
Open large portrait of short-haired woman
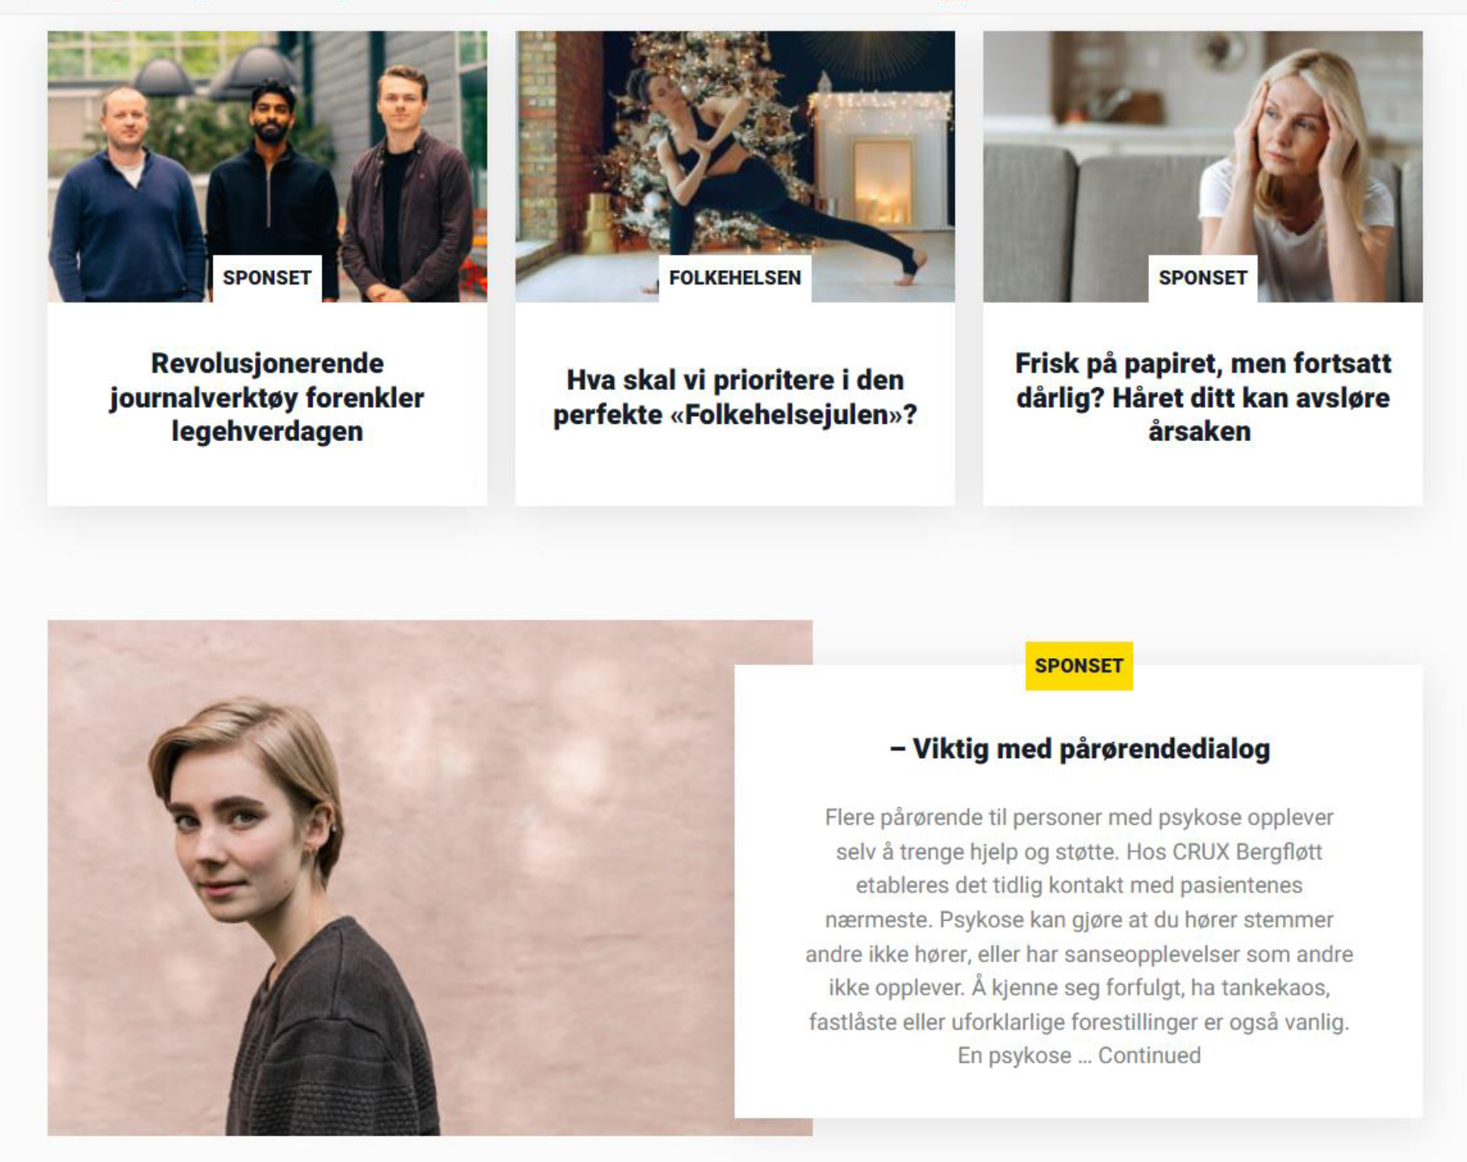391,878
